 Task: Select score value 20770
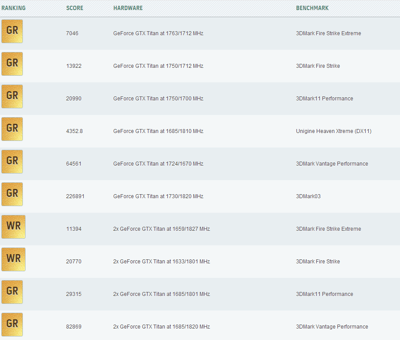74,262
